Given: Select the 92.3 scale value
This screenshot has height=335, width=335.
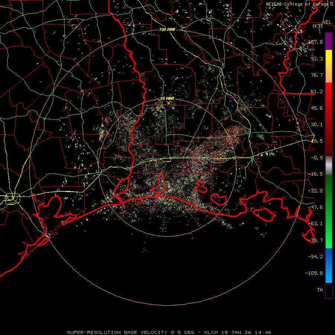Looking at the screenshot, I should point(317,58).
